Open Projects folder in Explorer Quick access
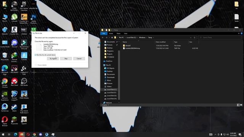Viewport: 244px width, 137px height. 109,54
